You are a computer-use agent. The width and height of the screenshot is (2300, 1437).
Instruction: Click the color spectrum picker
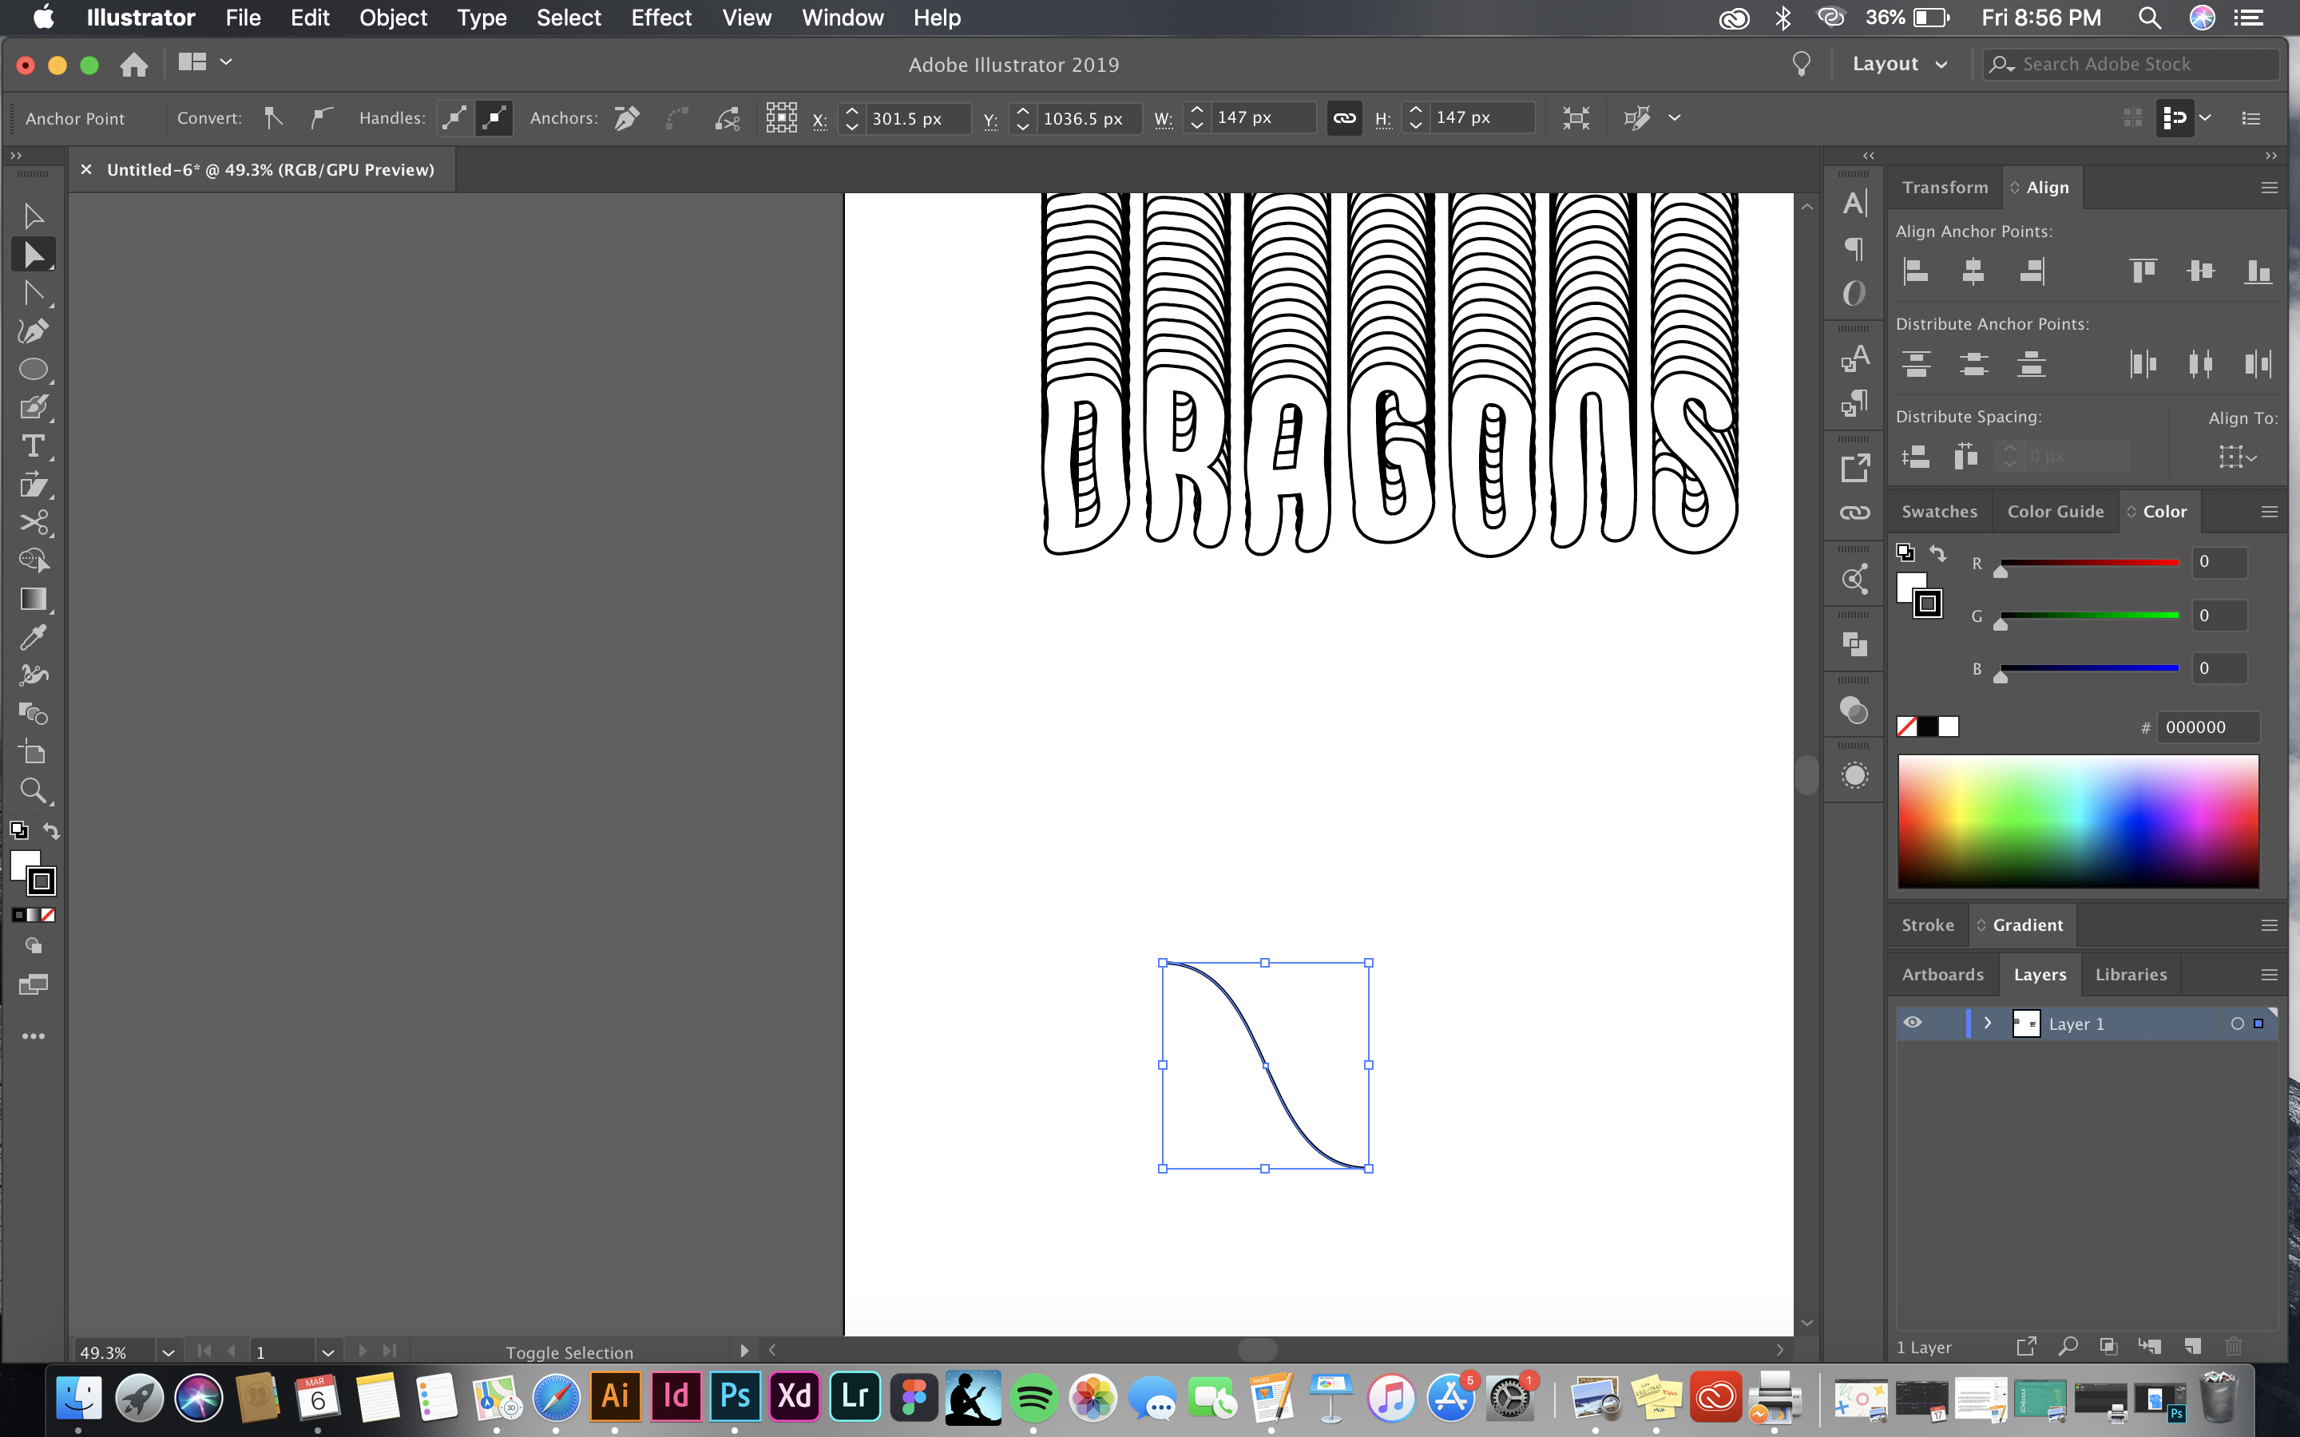pyautogui.click(x=2078, y=821)
